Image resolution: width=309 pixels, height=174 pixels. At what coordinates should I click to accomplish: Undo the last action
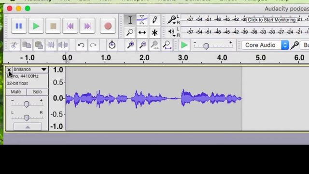[81, 45]
